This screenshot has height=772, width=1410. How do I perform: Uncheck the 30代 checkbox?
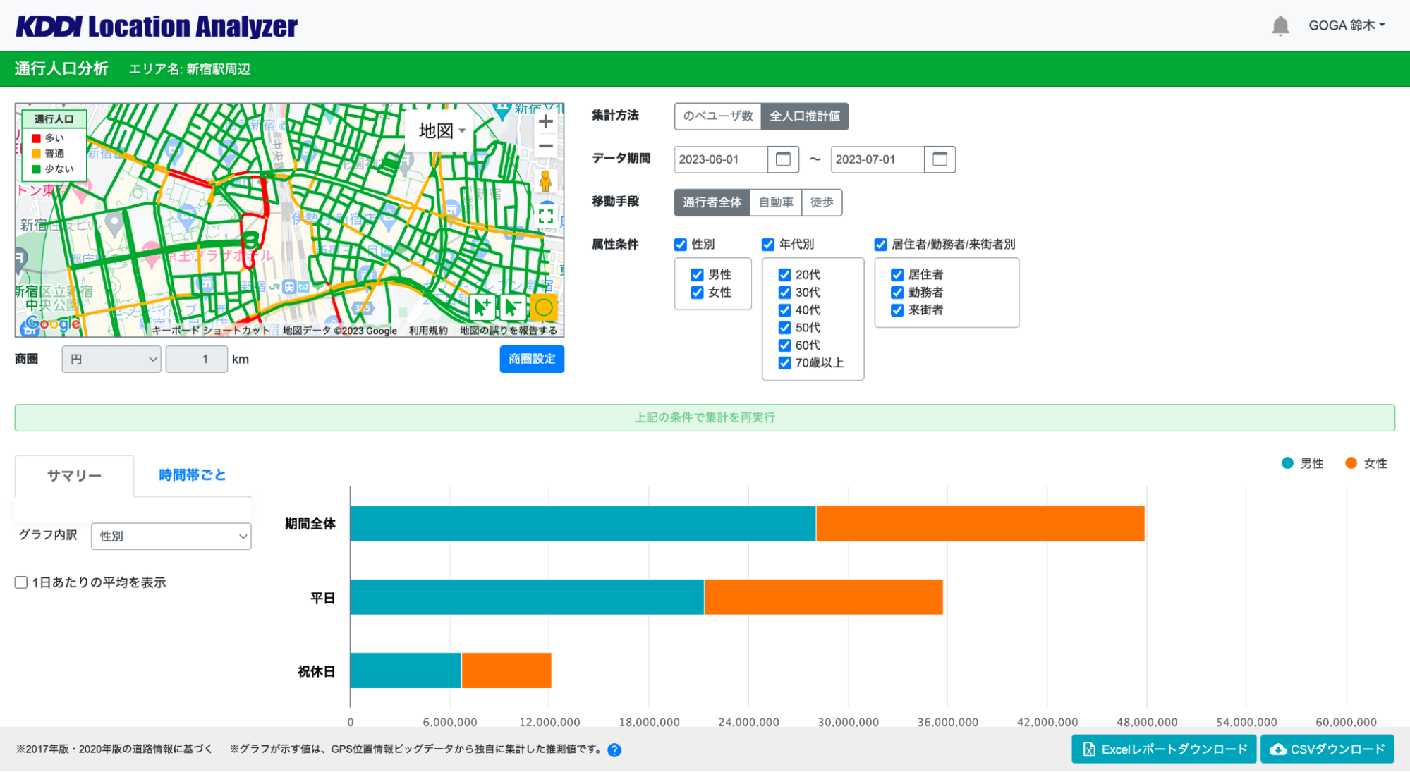[x=784, y=293]
